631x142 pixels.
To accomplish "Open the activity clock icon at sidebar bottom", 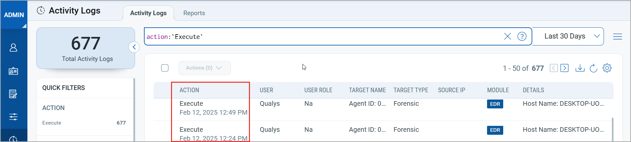I will (13, 139).
